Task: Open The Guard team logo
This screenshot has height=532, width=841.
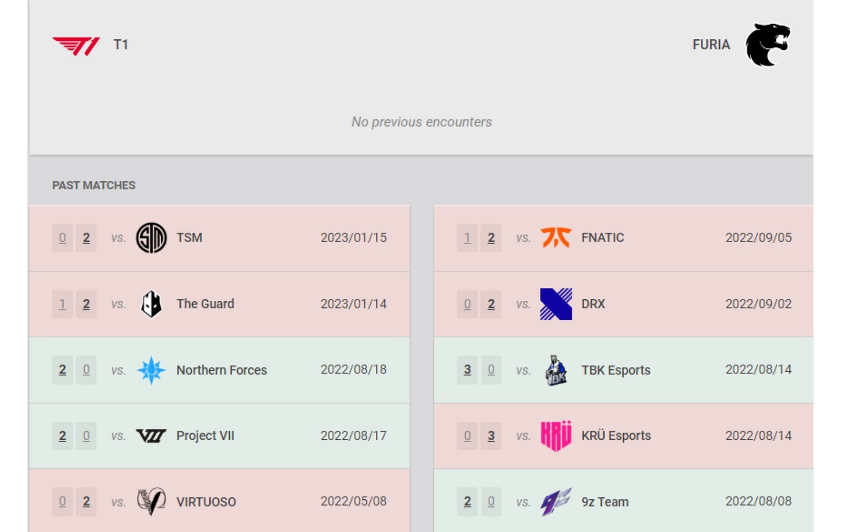Action: [151, 304]
